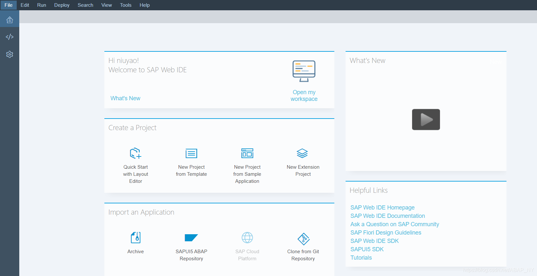This screenshot has width=537, height=276.
Task: Click the Archive label text
Action: click(136, 252)
